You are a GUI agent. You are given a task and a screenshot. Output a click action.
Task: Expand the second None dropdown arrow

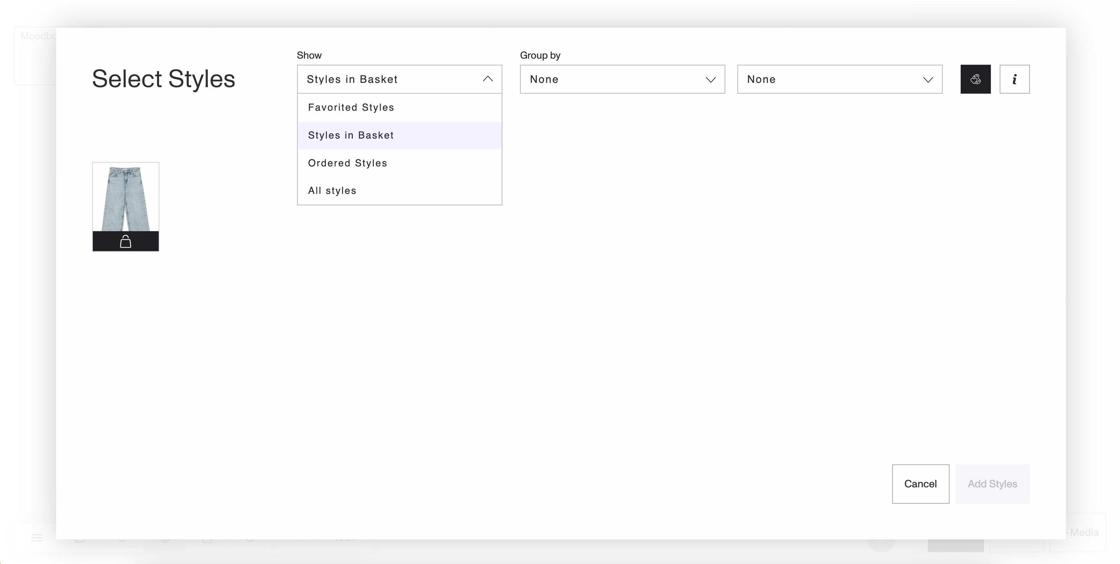coord(928,80)
